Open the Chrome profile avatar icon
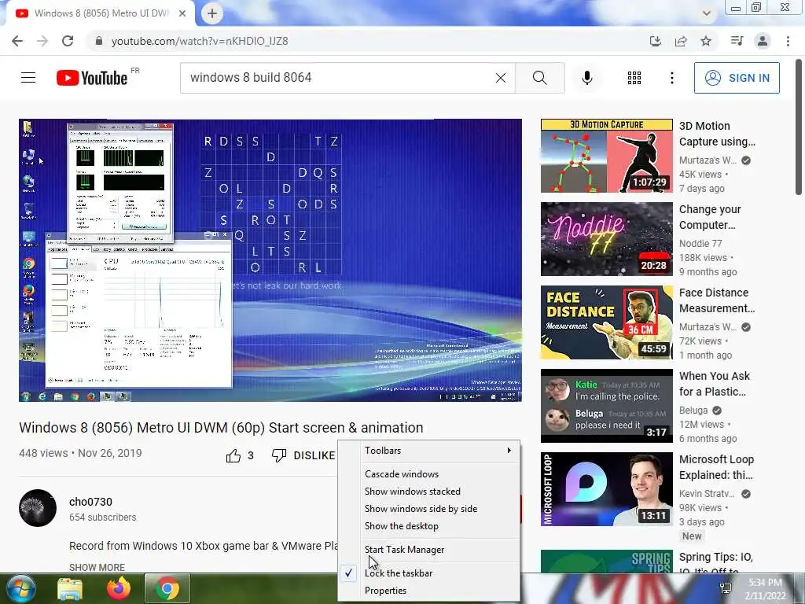Screen dimensions: 805x604 click(763, 41)
